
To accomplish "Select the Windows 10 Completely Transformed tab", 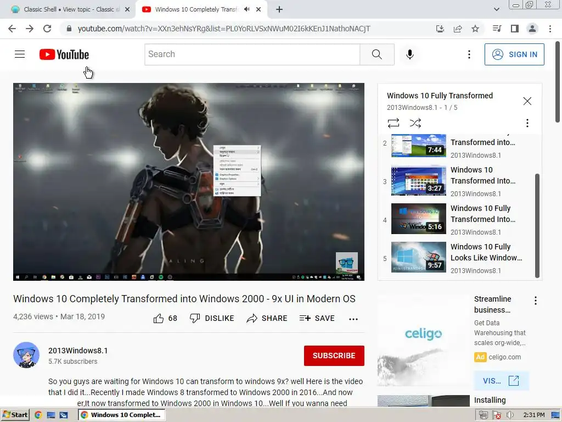I will coord(195,10).
